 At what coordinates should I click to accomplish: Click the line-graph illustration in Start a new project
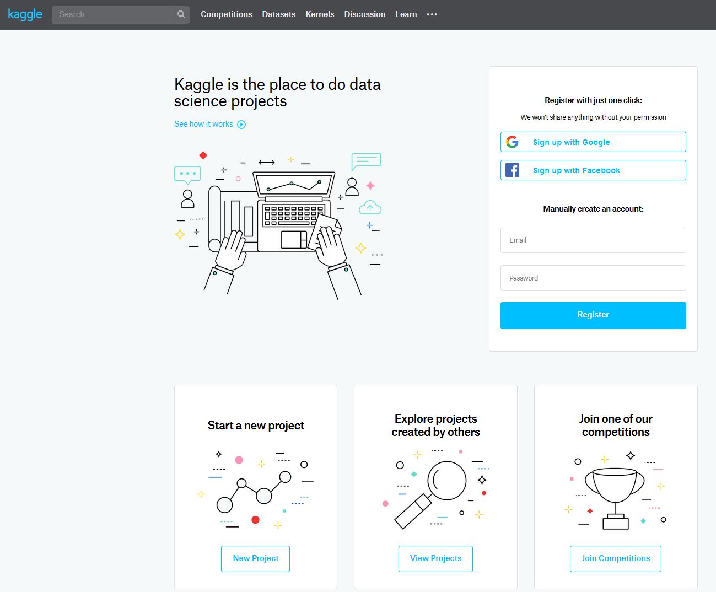(x=255, y=490)
